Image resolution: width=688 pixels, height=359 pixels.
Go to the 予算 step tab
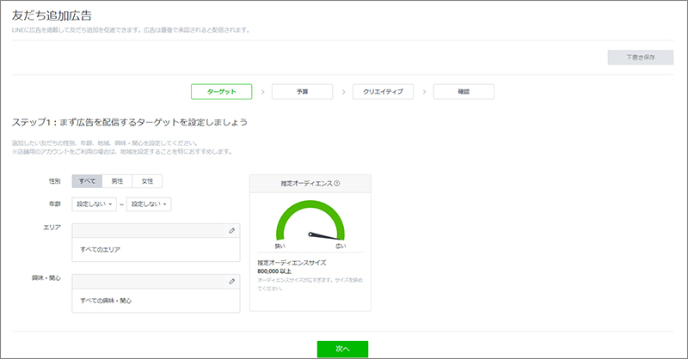(302, 91)
